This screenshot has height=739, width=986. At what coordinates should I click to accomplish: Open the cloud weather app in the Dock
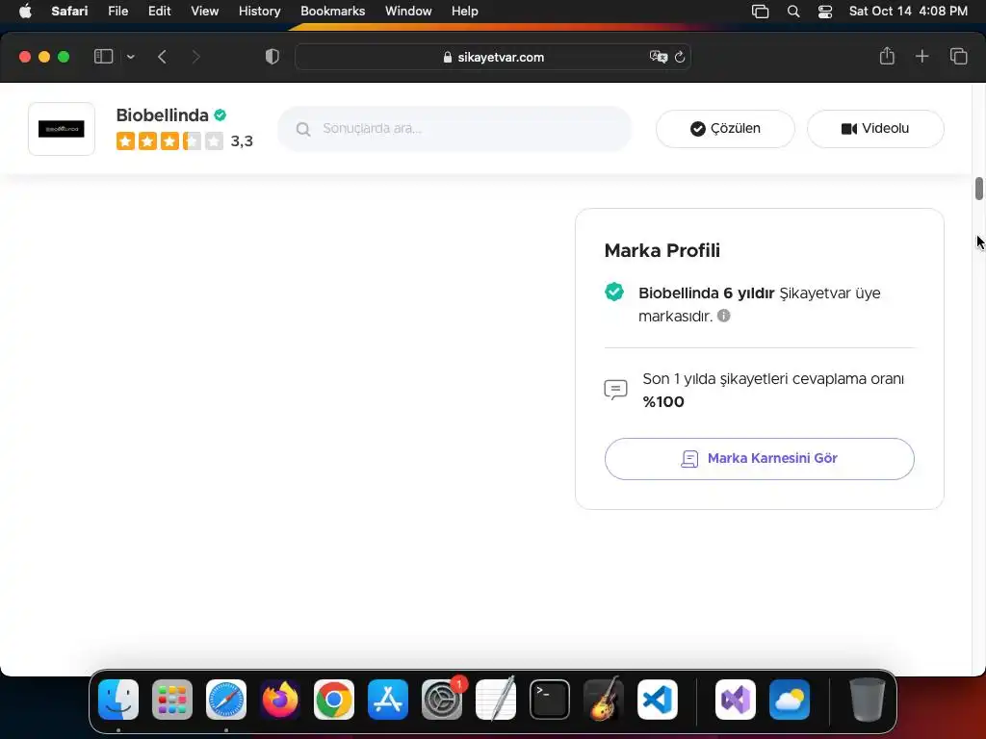coord(790,700)
